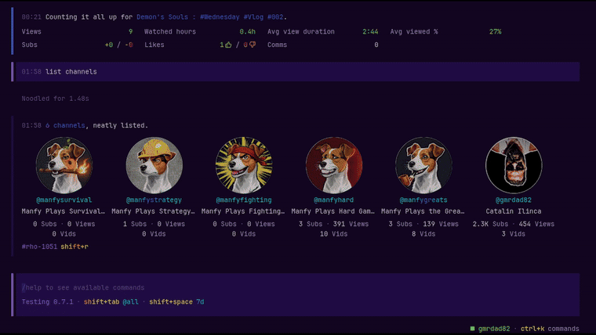Click the '3 Subs · 391 Views' stat
Viewport: 596px width, 335px height.
pos(334,224)
